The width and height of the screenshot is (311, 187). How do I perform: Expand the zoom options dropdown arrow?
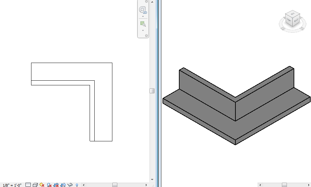(143, 30)
